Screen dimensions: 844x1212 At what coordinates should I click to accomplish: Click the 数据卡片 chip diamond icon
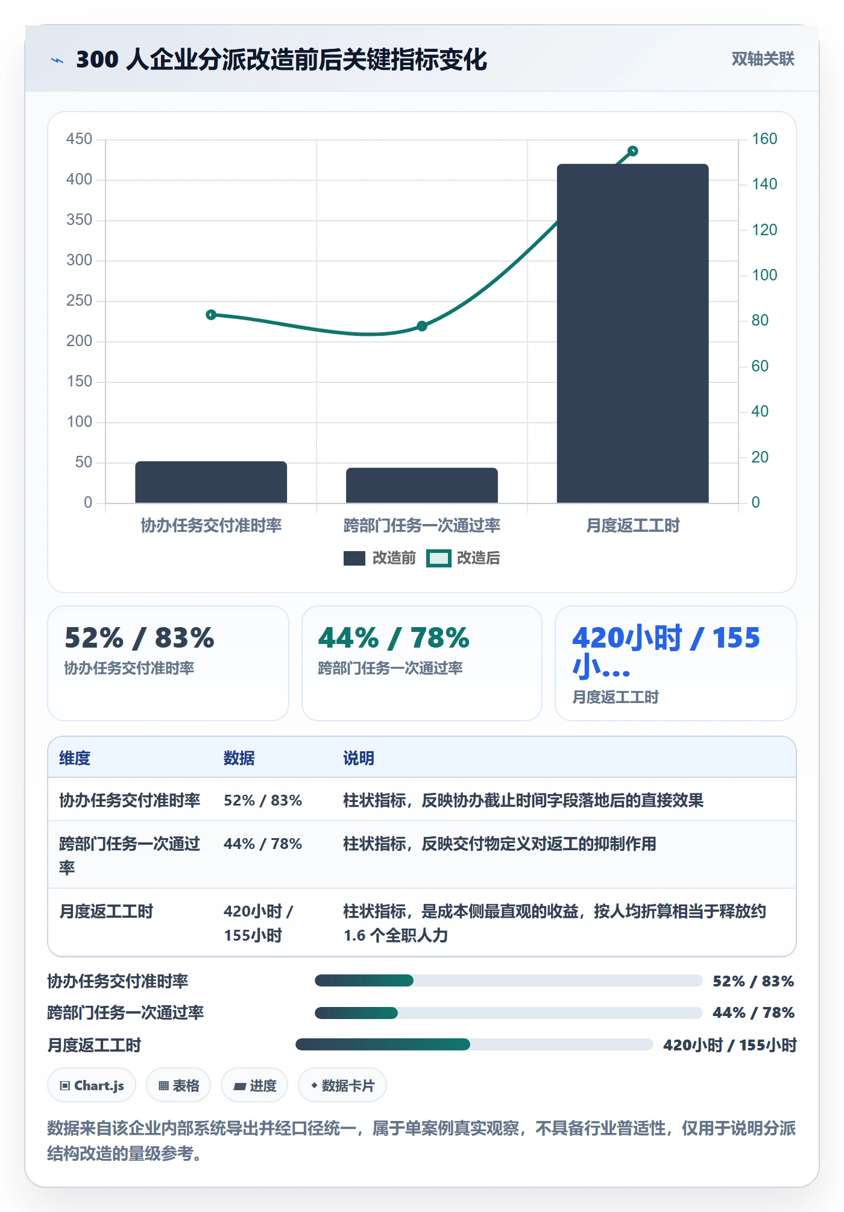(x=314, y=1086)
